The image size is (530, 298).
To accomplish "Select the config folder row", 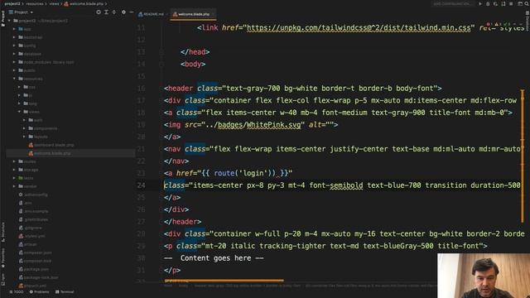I will click(70, 46).
